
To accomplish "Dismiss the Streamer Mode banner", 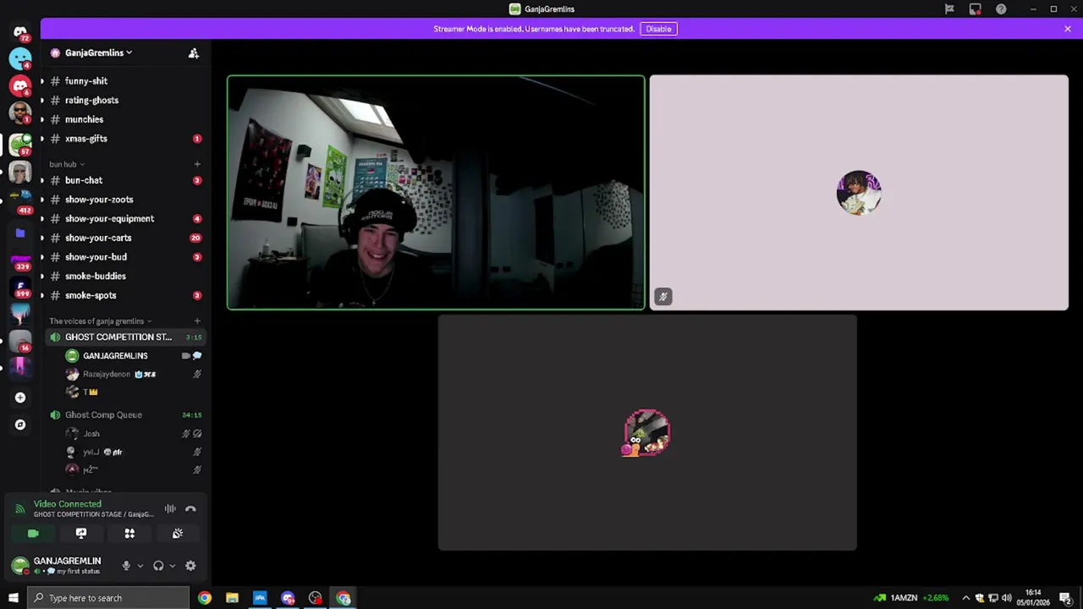I will click(x=1068, y=29).
